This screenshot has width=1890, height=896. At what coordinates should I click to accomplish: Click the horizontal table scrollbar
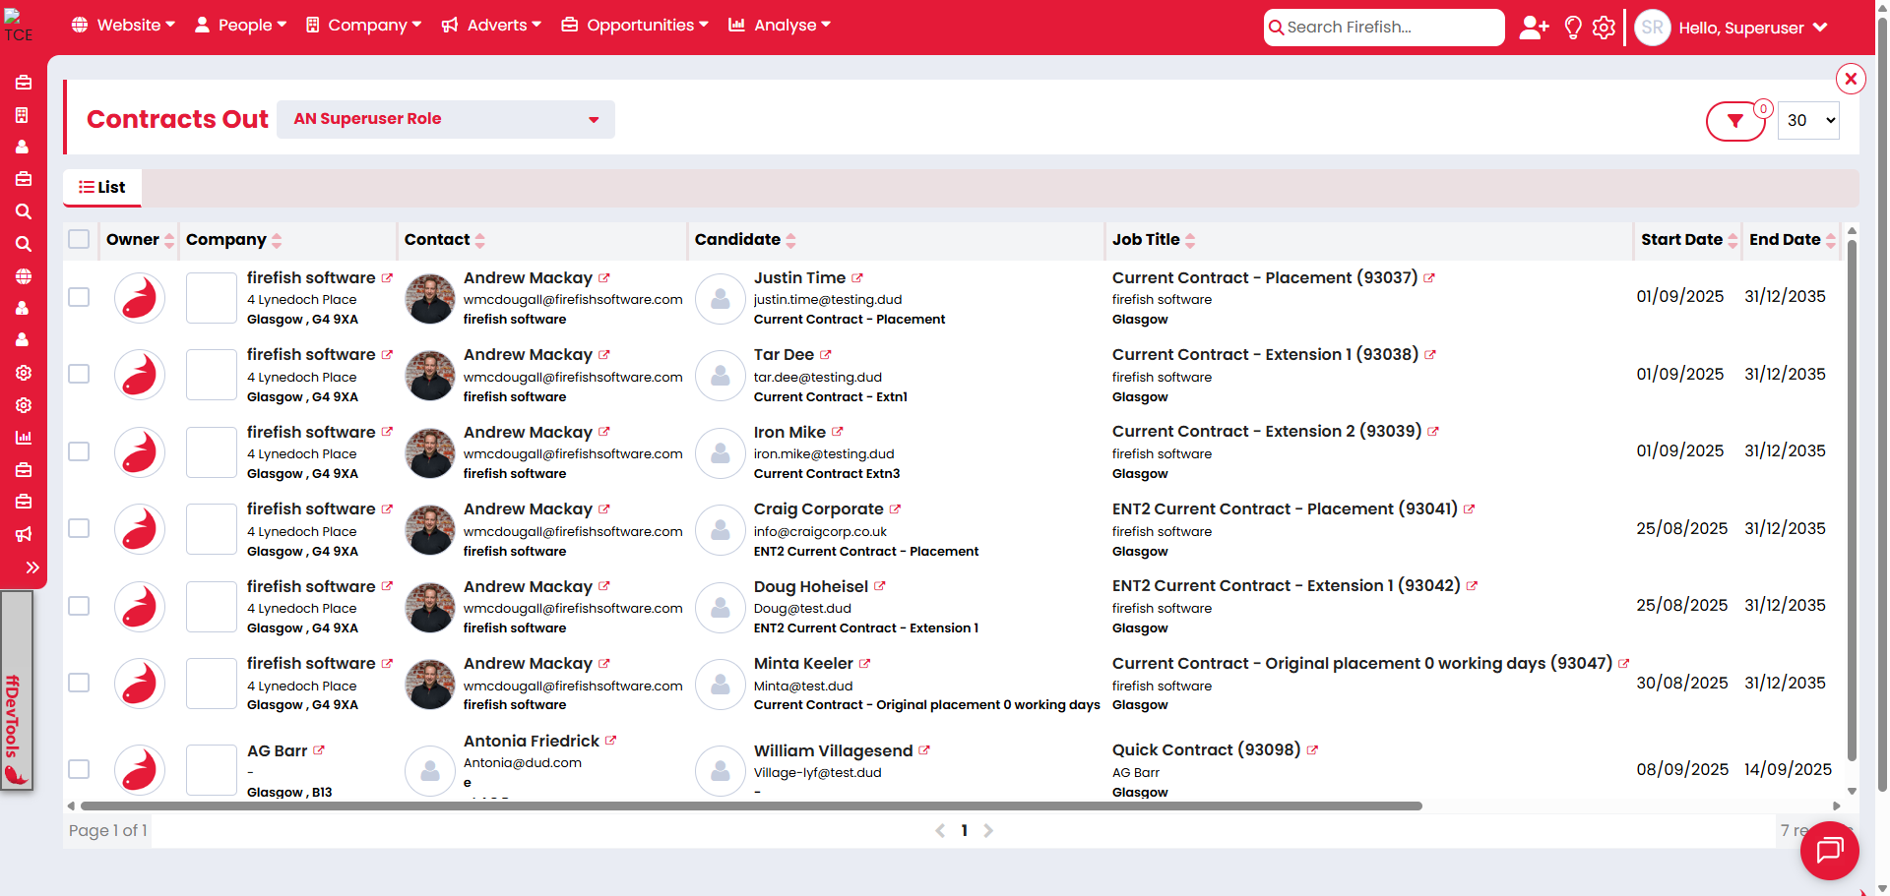pyautogui.click(x=751, y=806)
